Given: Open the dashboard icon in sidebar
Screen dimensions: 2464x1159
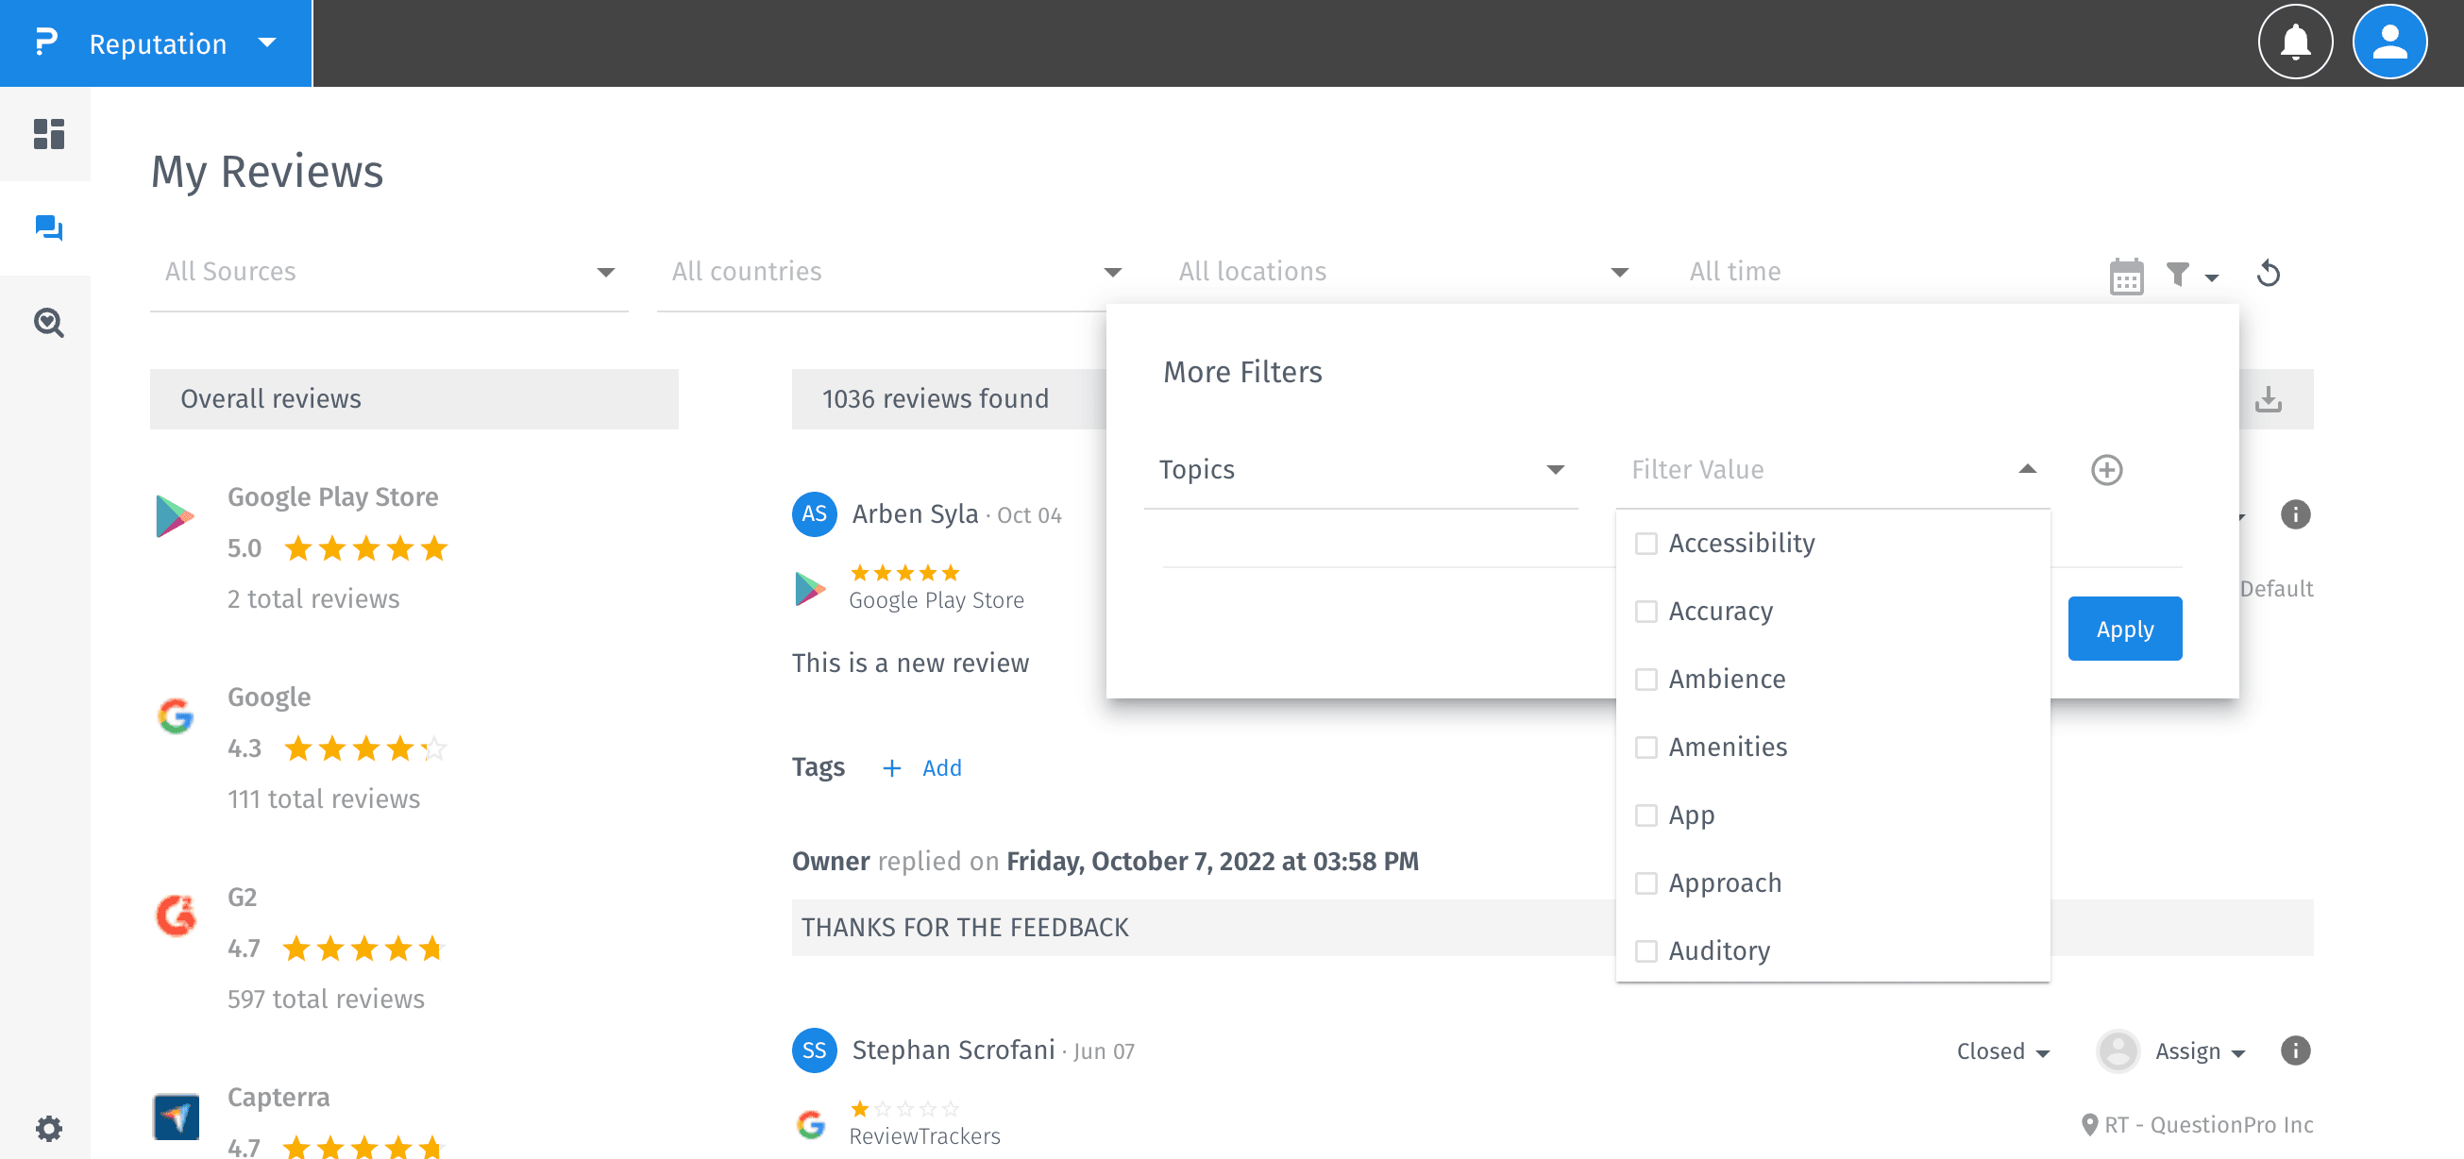Looking at the screenshot, I should [48, 134].
